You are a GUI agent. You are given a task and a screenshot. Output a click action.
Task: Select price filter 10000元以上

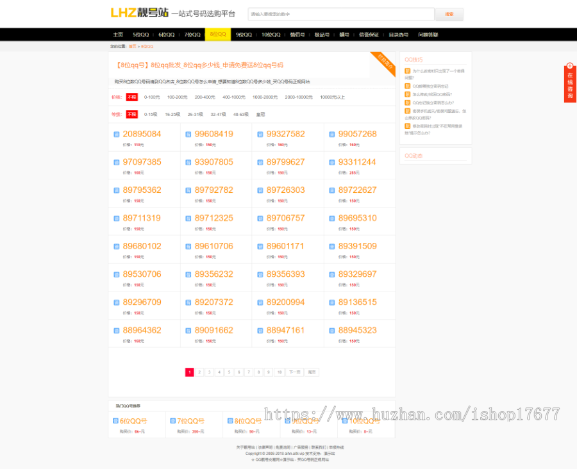[333, 97]
